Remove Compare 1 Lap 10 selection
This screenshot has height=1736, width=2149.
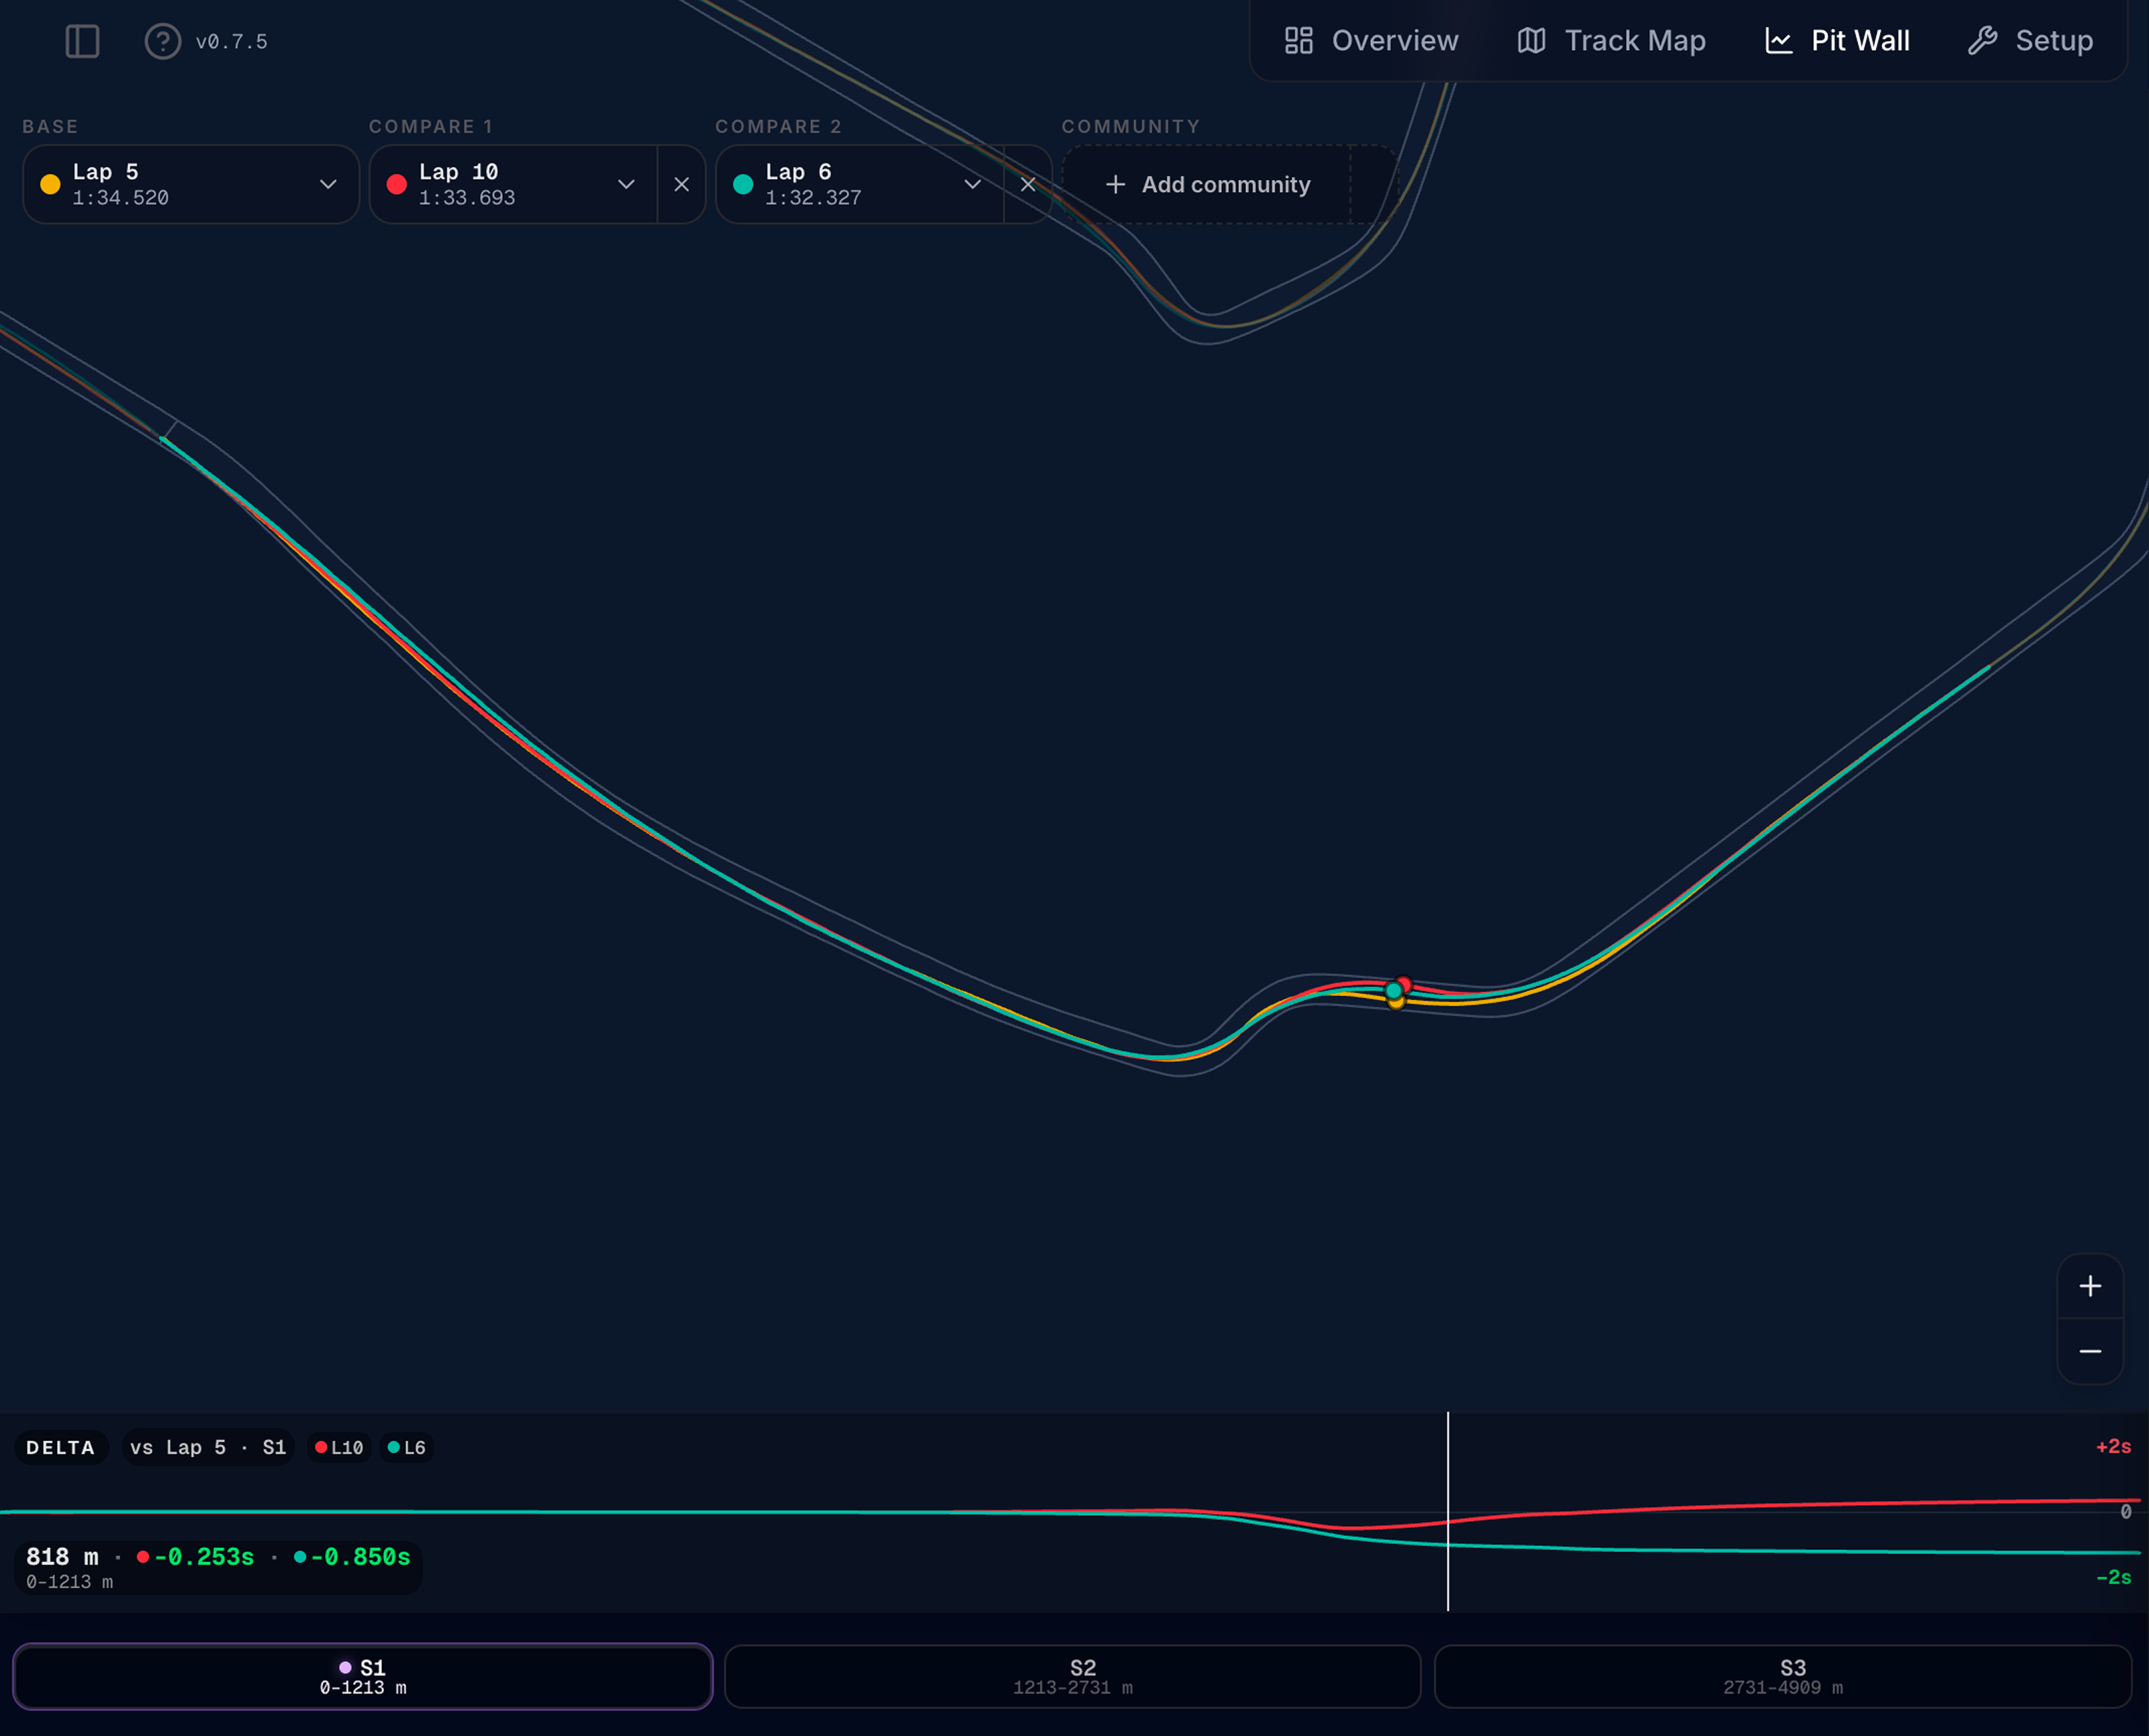coord(682,184)
